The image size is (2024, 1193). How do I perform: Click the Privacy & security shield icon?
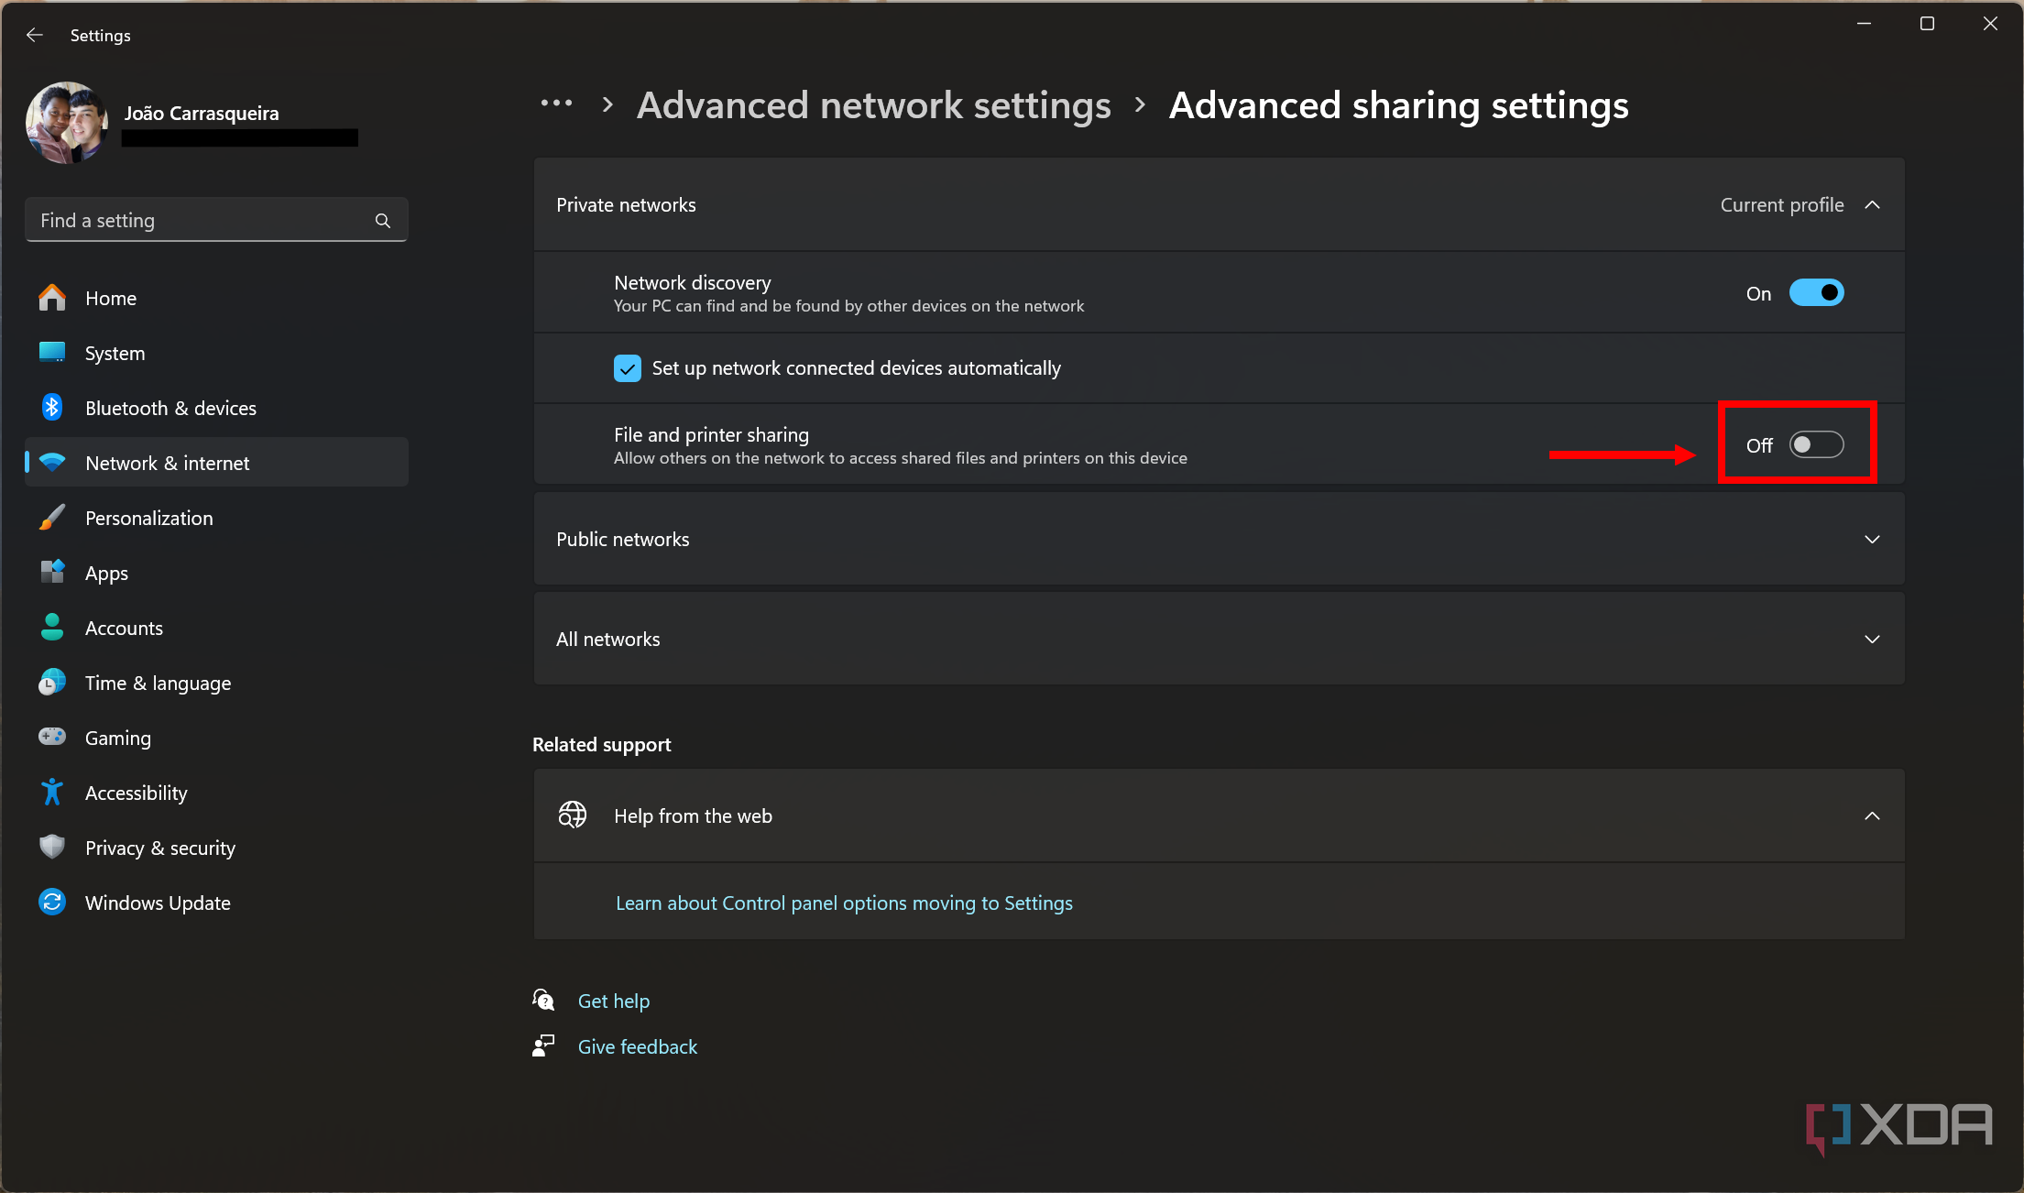point(52,847)
